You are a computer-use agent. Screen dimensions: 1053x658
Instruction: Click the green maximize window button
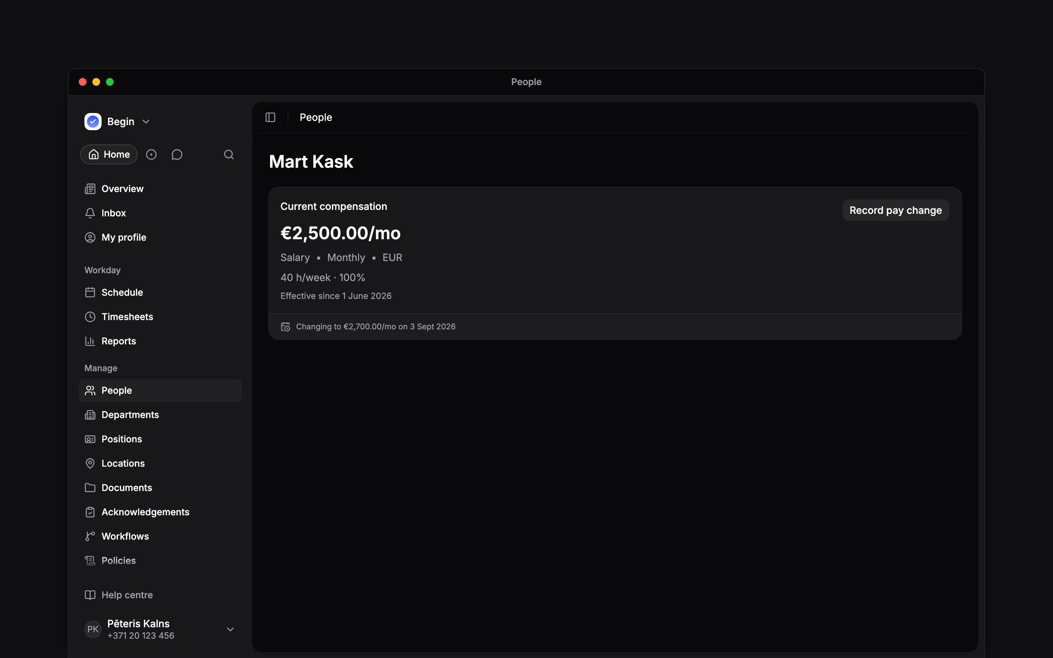pos(110,82)
